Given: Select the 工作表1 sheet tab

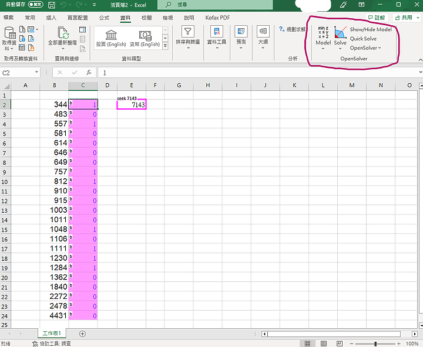Looking at the screenshot, I should [x=52, y=334].
